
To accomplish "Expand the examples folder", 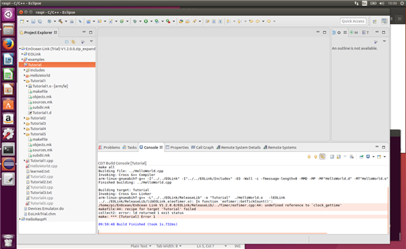I will click(22, 60).
